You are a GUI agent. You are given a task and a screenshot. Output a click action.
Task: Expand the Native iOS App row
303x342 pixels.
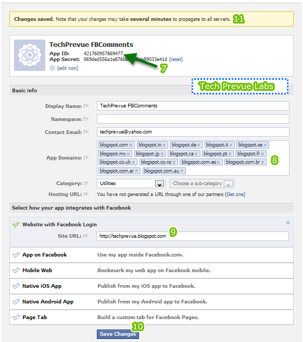tap(151, 286)
